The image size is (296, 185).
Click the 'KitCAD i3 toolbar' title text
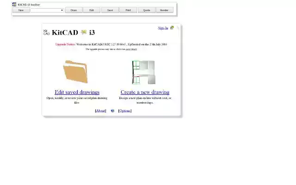click(29, 5)
